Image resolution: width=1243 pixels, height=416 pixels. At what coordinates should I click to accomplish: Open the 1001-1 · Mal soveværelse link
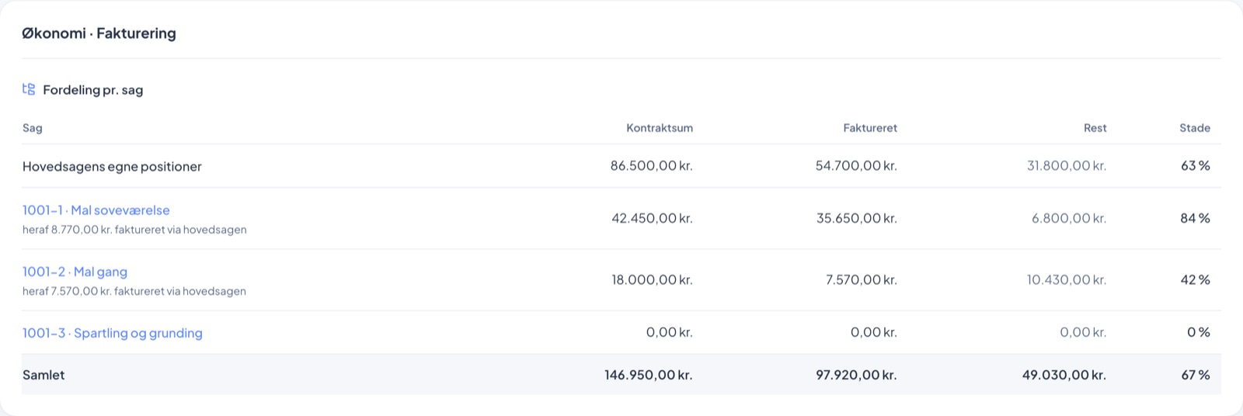96,210
